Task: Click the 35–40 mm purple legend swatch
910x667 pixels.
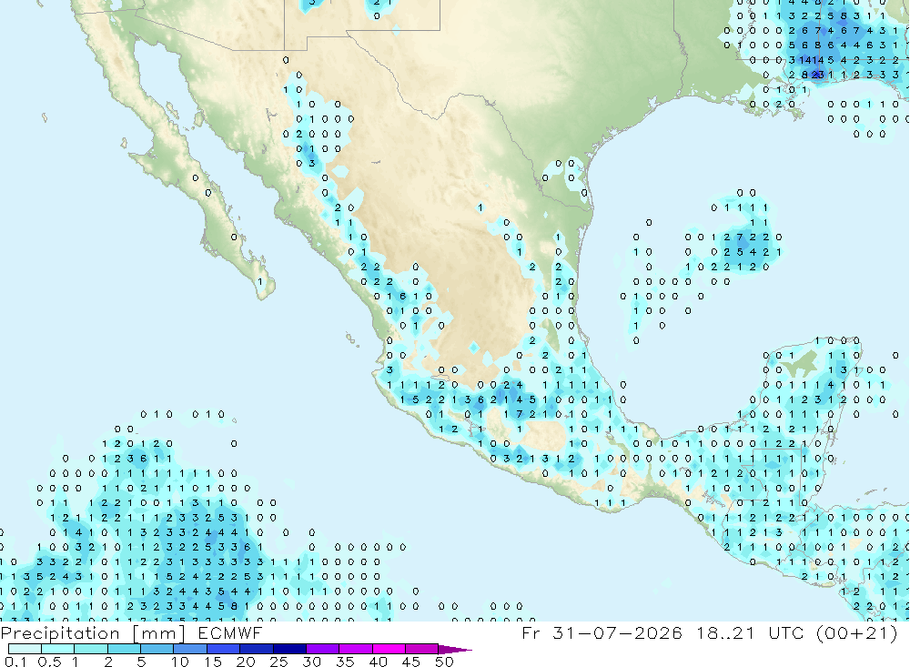Action: [356, 649]
